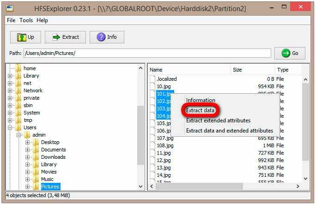This screenshot has width=316, height=205.
Task: Select the Downloads folder in tree
Action: click(53, 157)
